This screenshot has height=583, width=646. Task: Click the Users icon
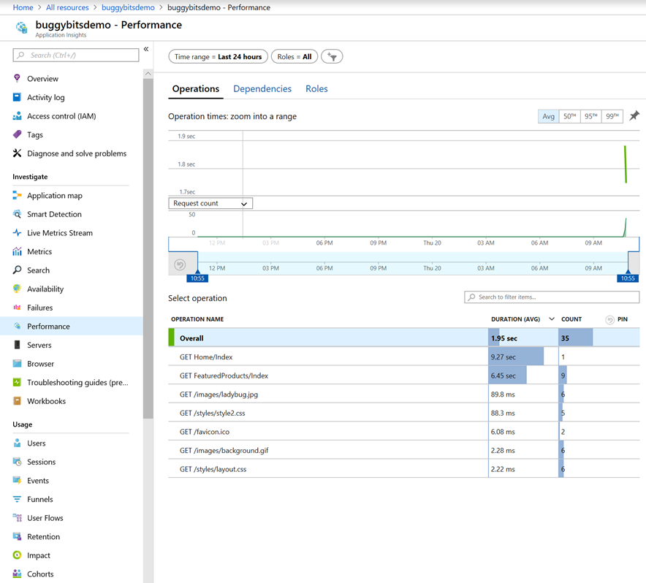point(17,443)
